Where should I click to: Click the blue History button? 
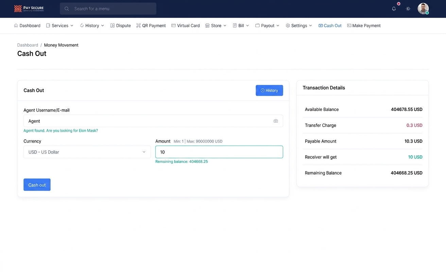click(x=269, y=90)
